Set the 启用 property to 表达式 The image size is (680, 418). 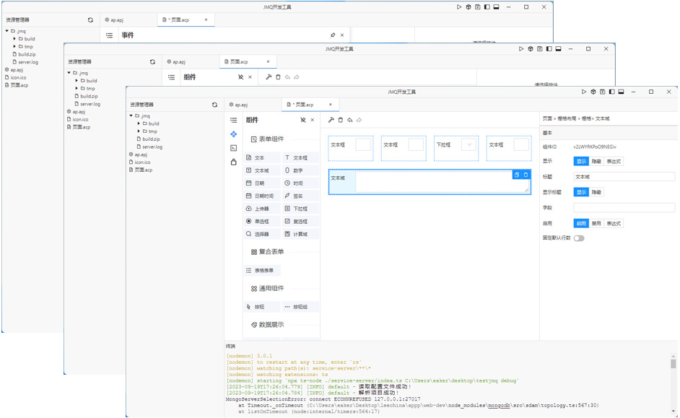point(614,223)
